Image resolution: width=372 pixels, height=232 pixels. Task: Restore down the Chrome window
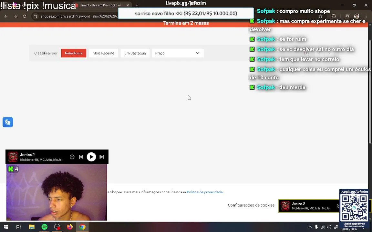354,5
